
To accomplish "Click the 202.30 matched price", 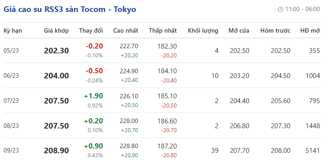I will (56, 51).
